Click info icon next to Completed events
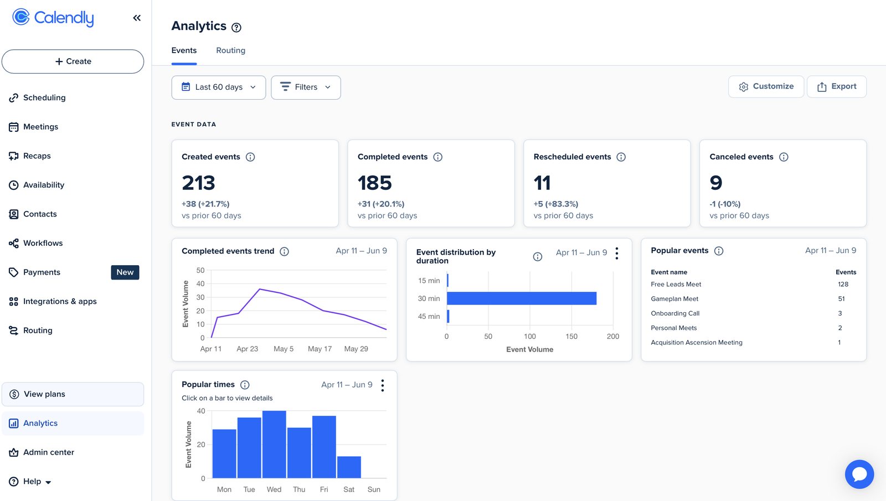This screenshot has height=501, width=886. click(438, 157)
